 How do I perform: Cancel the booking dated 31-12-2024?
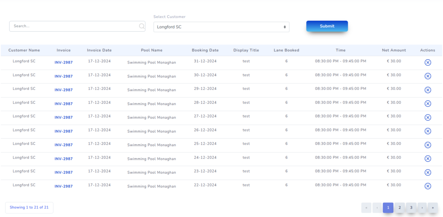[427, 63]
